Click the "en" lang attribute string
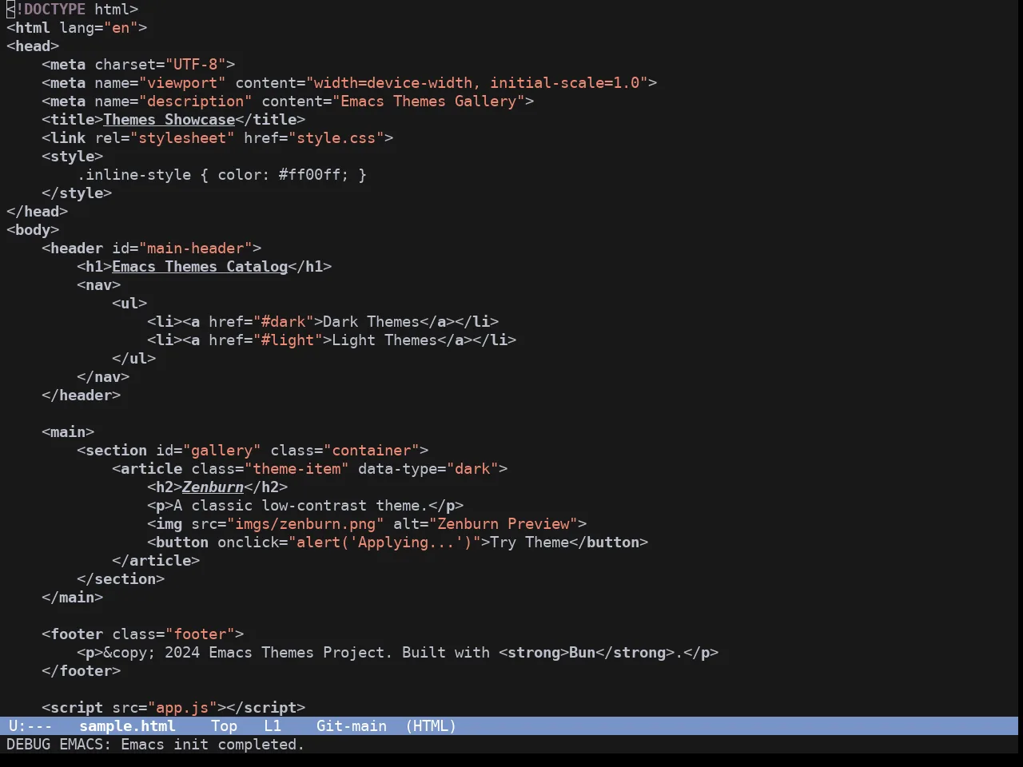Screen dimensions: 1023x767 (121, 28)
